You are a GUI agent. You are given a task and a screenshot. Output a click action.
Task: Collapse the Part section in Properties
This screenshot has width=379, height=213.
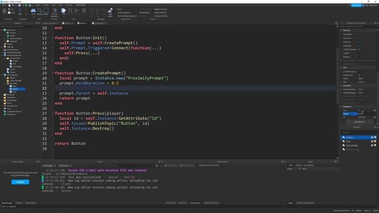[x=341, y=67]
